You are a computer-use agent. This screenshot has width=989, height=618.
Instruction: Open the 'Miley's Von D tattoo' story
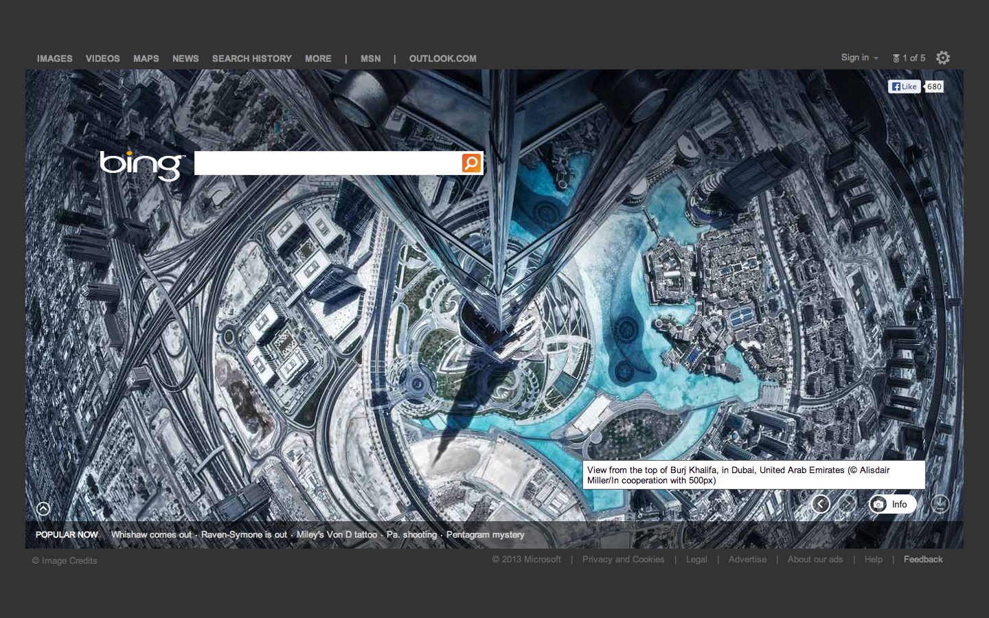(337, 534)
